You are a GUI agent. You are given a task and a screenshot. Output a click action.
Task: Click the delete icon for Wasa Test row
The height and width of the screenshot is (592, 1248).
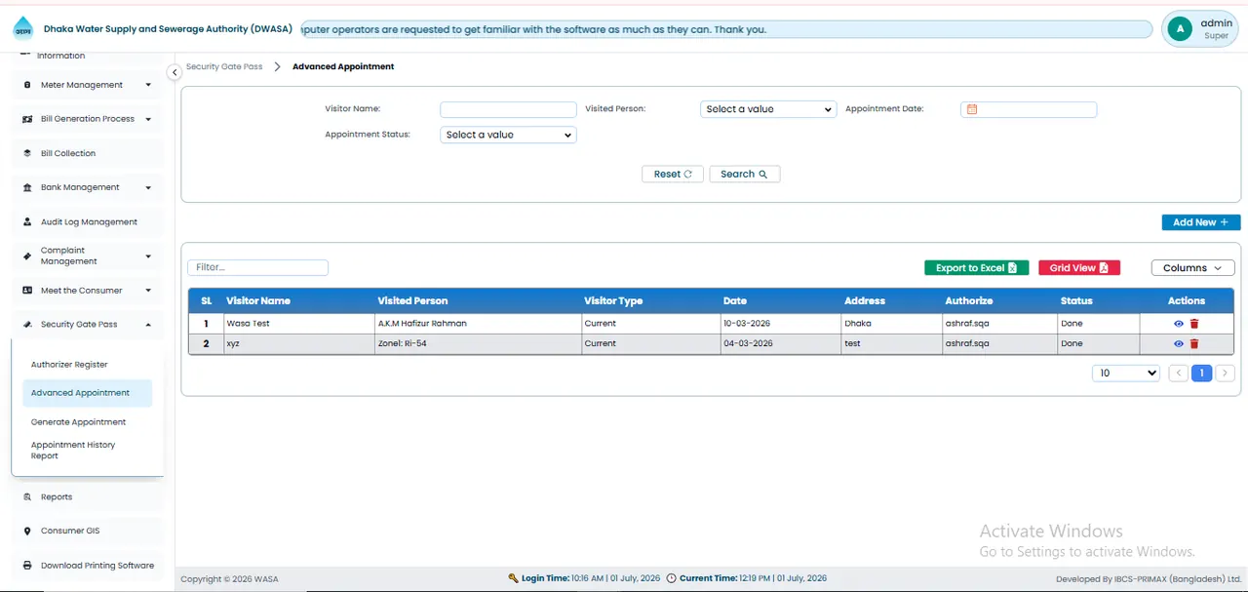point(1194,324)
